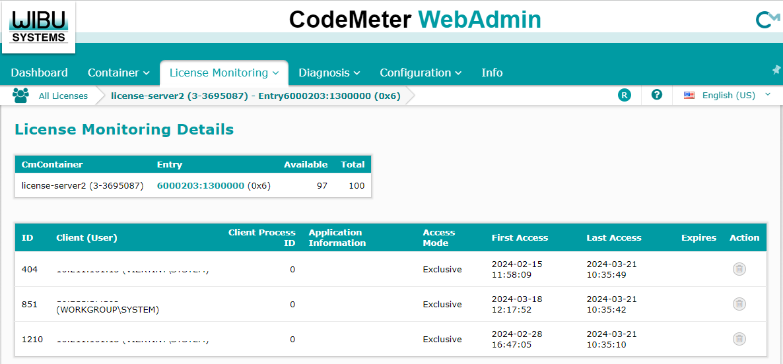Select the License Monitoring tab
Image resolution: width=783 pixels, height=364 pixels.
click(224, 73)
